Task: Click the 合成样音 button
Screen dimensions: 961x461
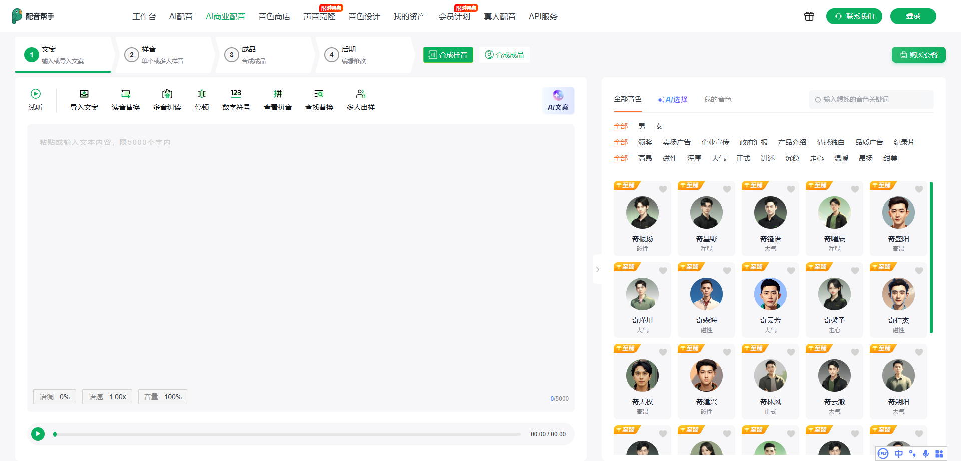Action: (448, 55)
